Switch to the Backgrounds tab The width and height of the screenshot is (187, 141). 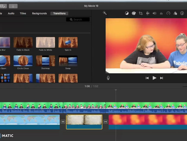tap(39, 13)
